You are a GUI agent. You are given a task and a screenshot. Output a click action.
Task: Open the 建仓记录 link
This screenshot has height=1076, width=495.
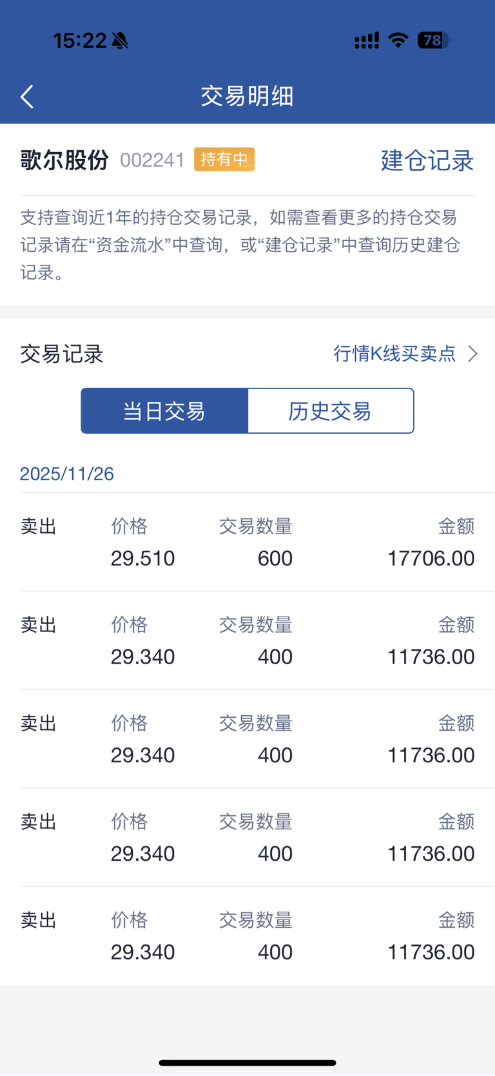pos(427,160)
